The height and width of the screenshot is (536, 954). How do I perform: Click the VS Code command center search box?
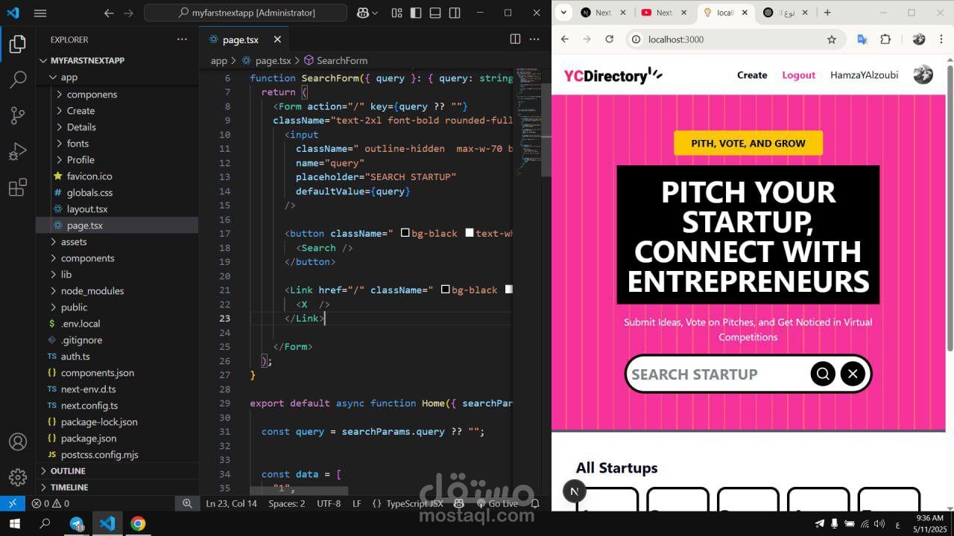245,13
